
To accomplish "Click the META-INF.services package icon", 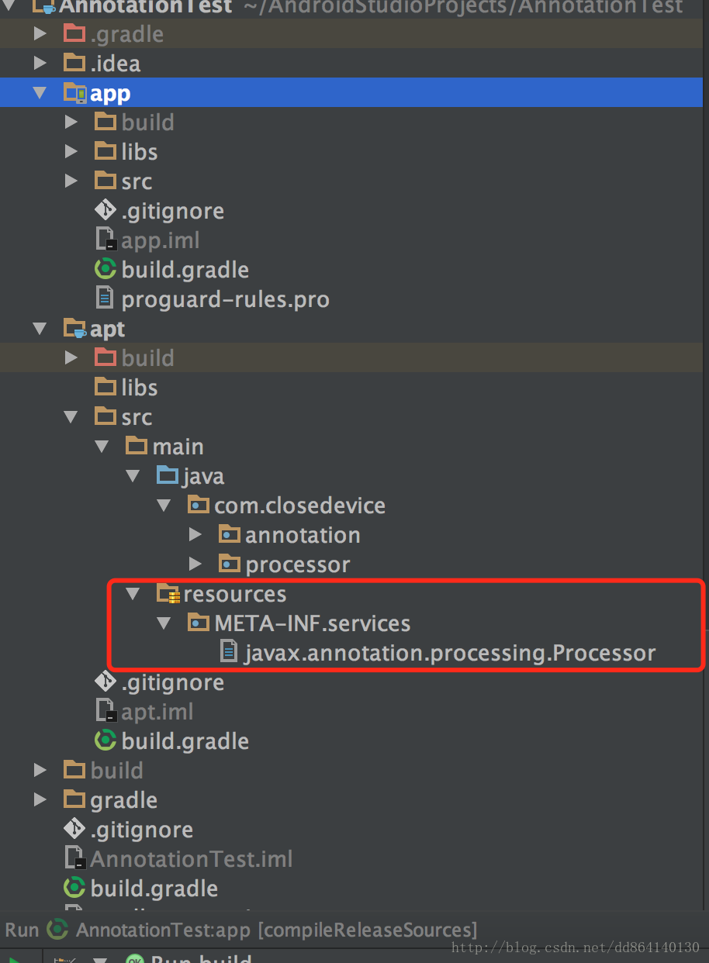I will pos(199,623).
